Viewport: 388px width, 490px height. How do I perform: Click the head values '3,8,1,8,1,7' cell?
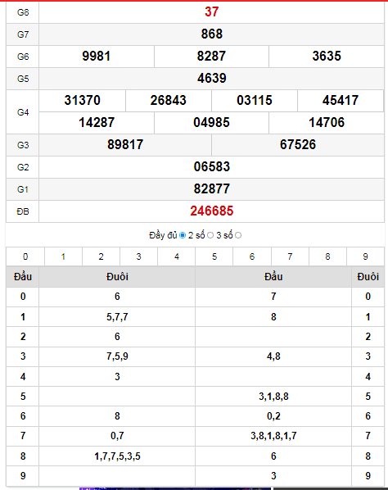(273, 436)
